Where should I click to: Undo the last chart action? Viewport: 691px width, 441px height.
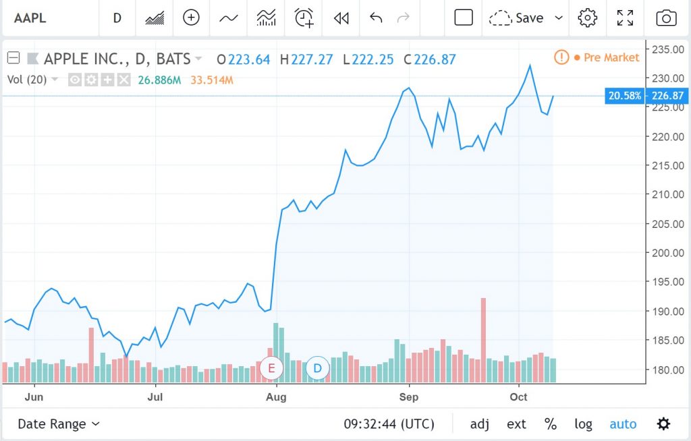(376, 18)
